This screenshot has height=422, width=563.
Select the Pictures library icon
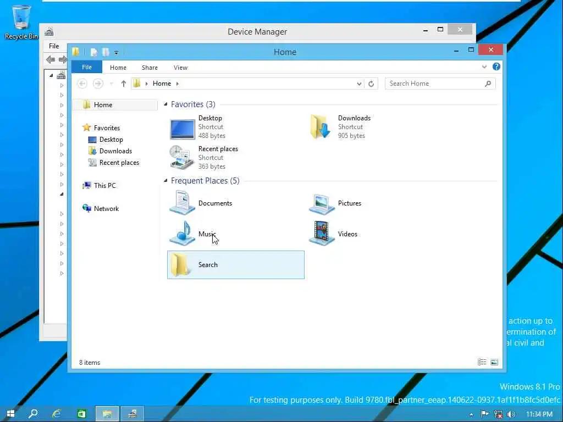322,204
